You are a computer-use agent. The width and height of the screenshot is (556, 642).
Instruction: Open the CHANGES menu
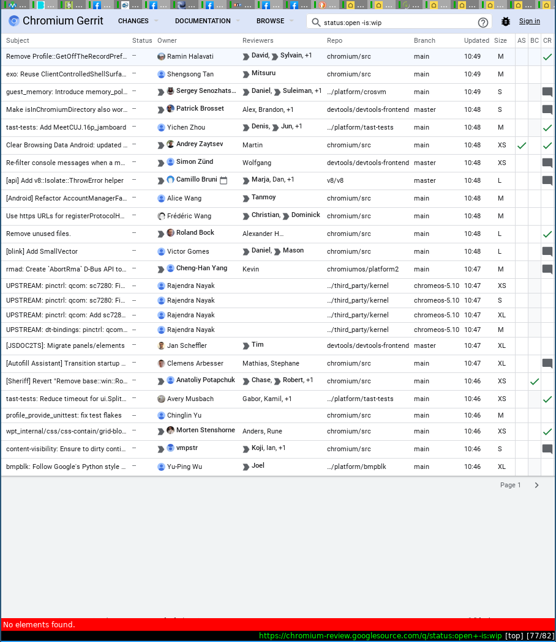click(x=133, y=20)
